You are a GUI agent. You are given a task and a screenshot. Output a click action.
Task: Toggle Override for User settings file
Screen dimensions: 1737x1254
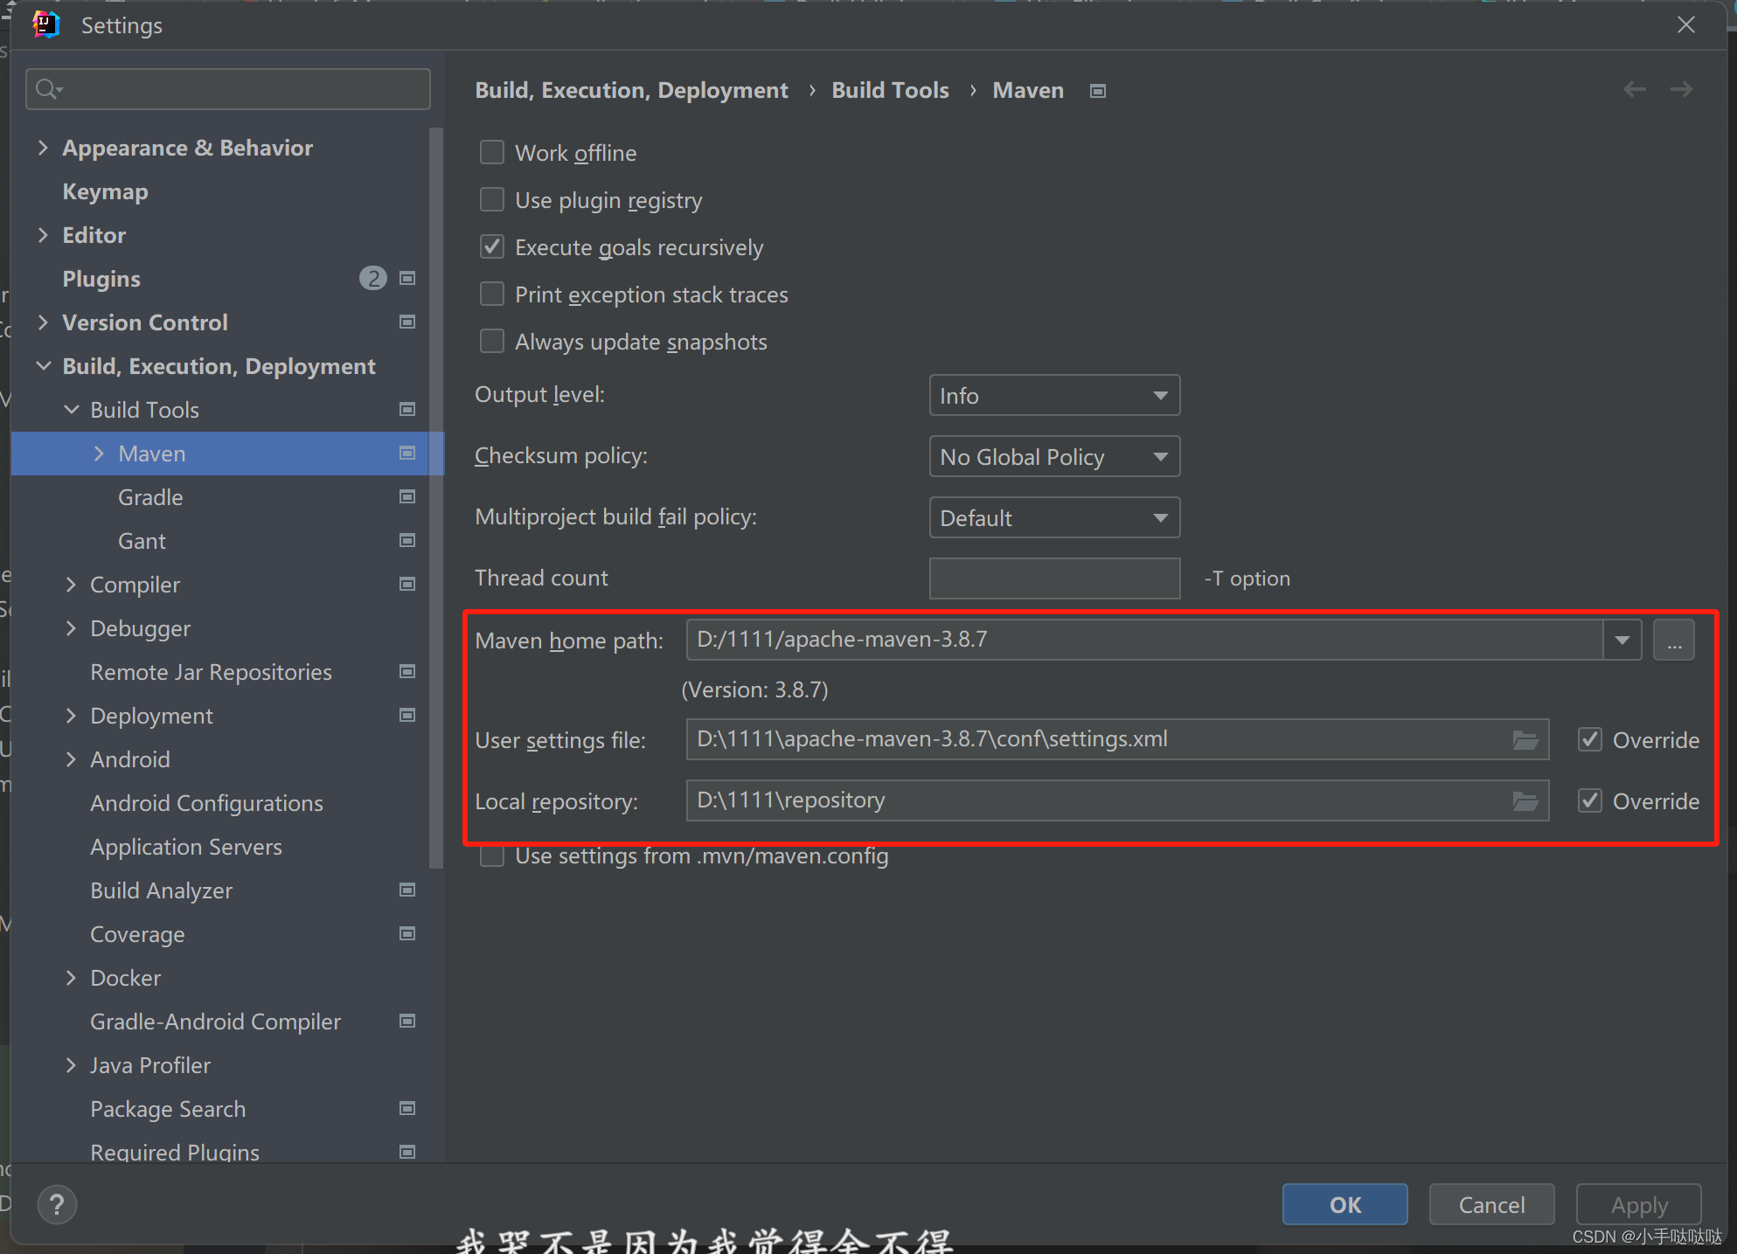1589,740
